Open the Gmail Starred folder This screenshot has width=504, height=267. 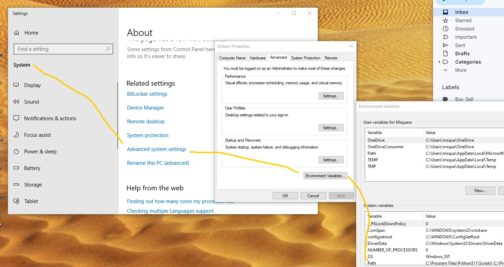point(463,20)
